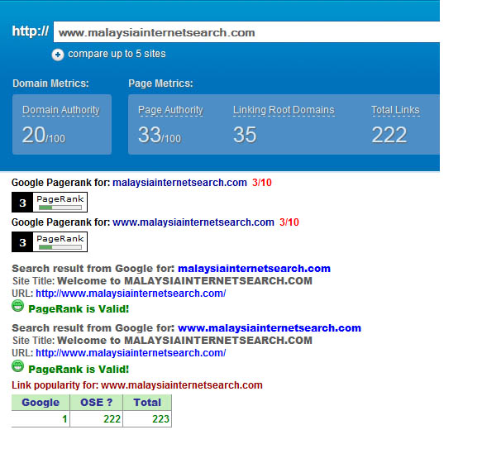Click the plus icon beside compare up to 5 sites
Viewport: 482px width, 468px height.
[58, 55]
